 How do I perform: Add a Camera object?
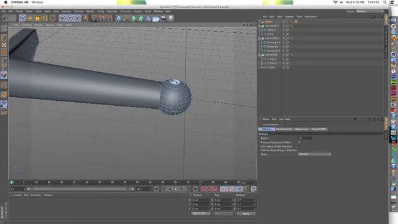coord(163,18)
